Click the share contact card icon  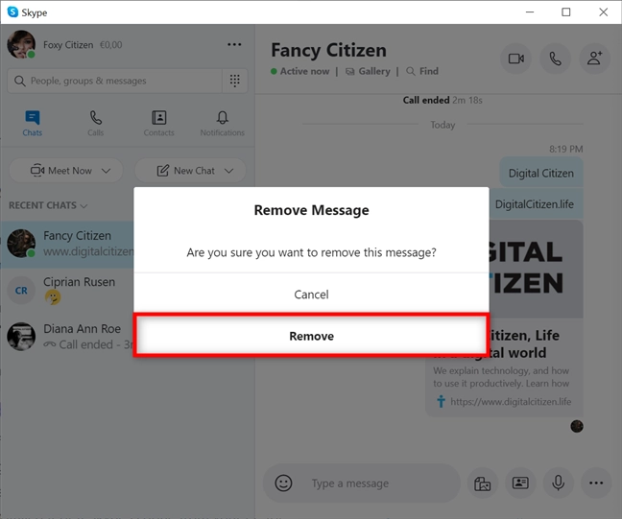(x=520, y=483)
